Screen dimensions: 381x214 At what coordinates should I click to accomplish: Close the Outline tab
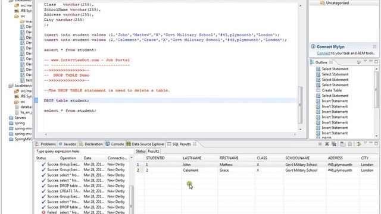point(331,62)
